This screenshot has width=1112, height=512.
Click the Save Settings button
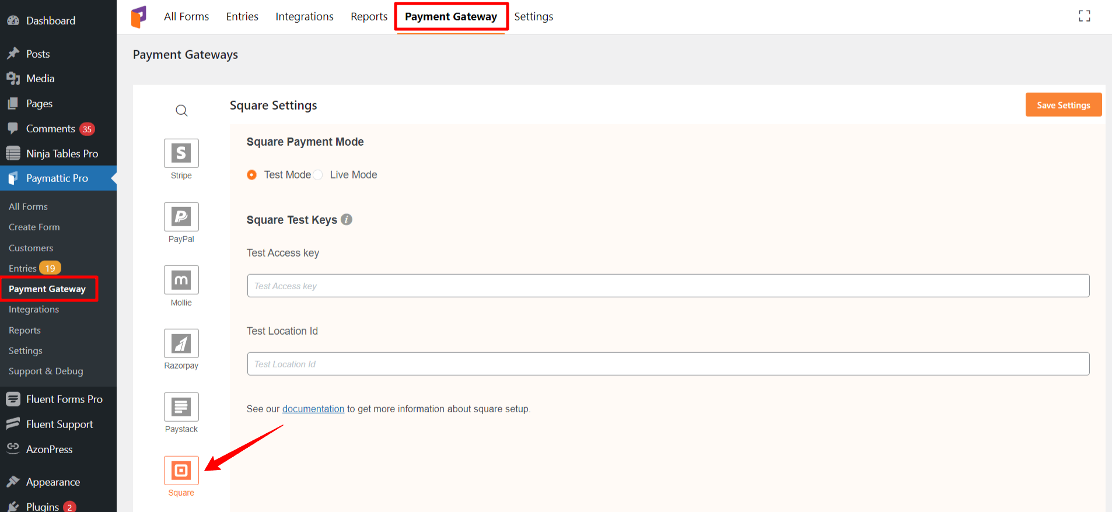(x=1064, y=104)
